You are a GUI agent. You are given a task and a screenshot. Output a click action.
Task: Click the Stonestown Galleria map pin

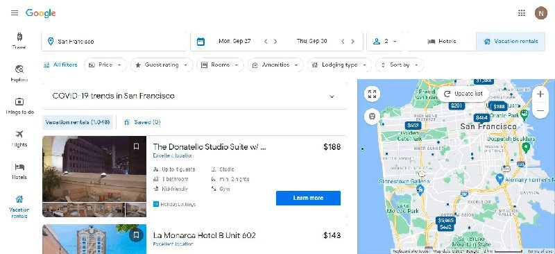pos(420,189)
